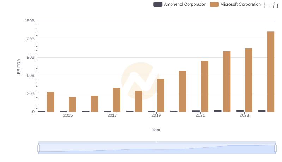This screenshot has width=282, height=162.
Task: Click inside the zoom slider preview area
Action: tap(157, 149)
